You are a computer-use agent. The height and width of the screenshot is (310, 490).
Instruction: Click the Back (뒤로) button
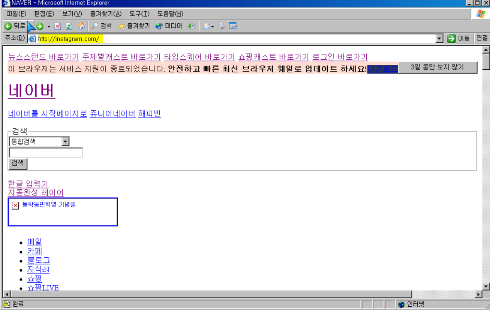coord(15,26)
